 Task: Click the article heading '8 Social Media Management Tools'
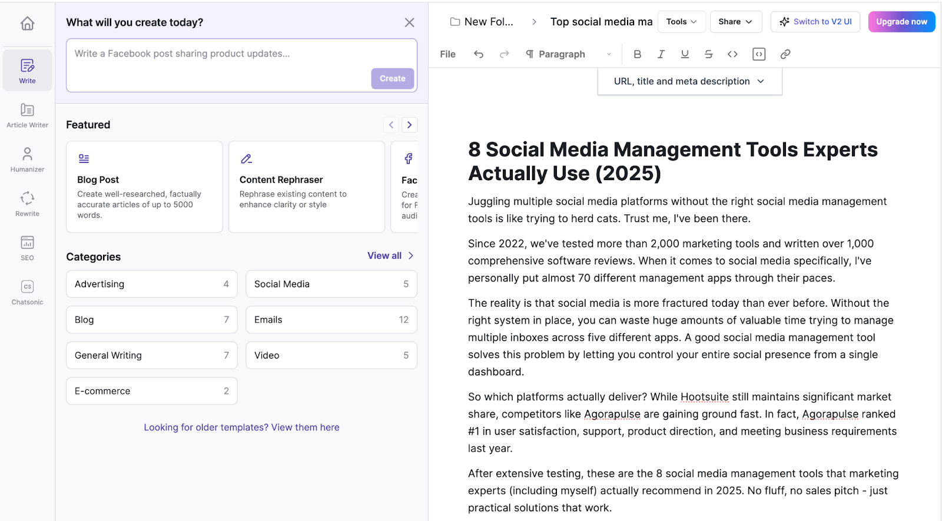click(x=673, y=161)
